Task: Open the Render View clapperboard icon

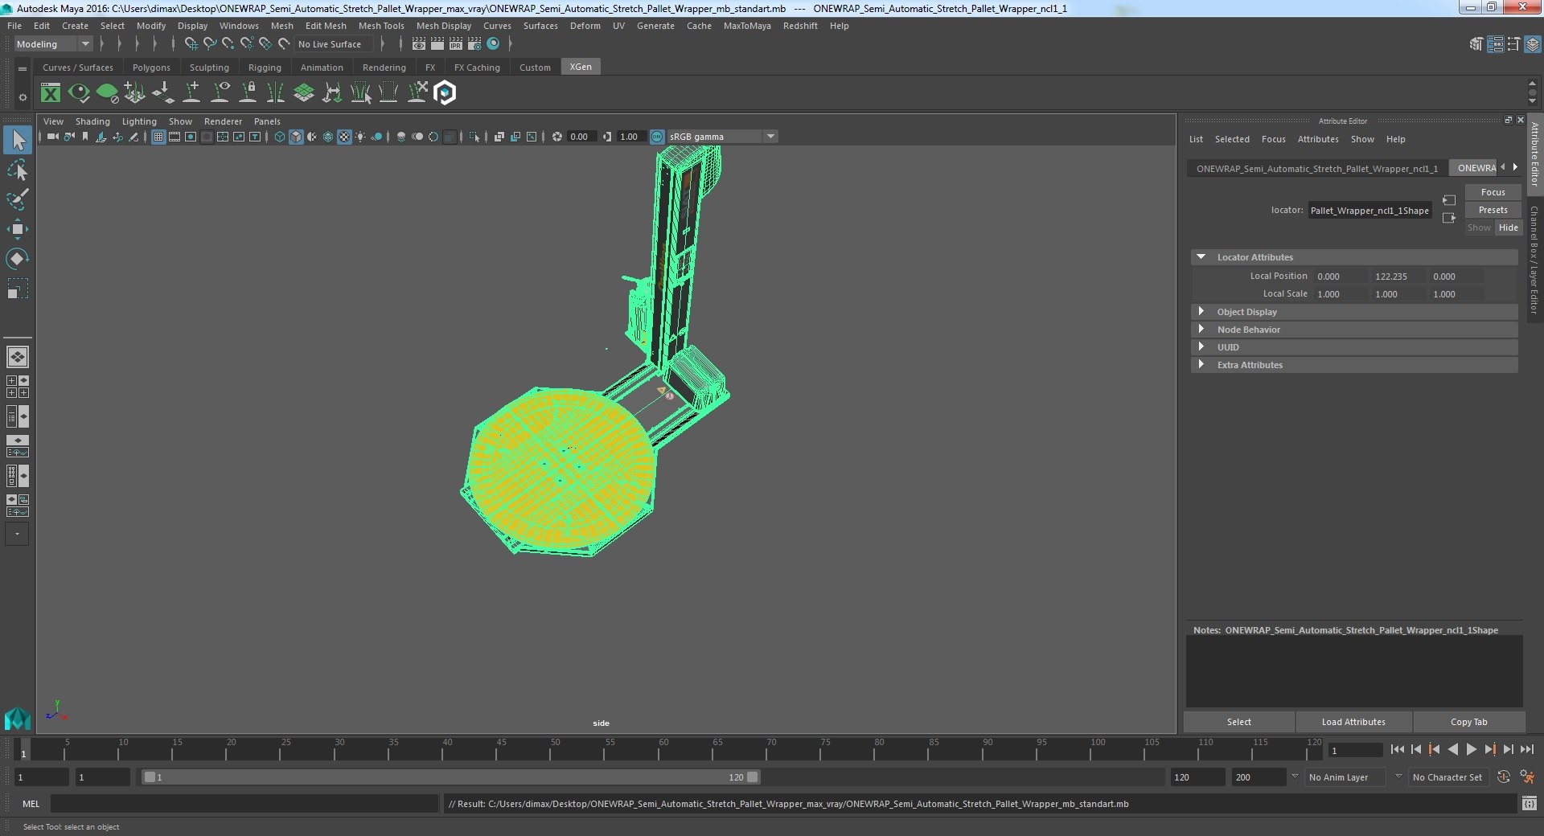Action: point(418,44)
